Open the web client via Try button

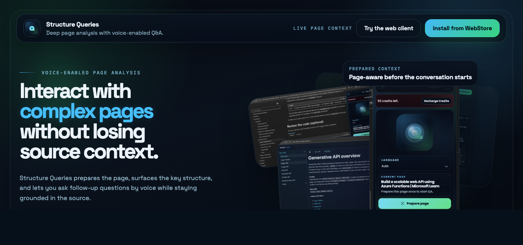pos(389,28)
